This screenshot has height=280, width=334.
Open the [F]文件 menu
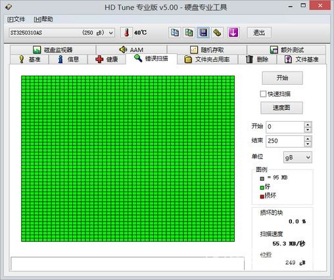click(x=16, y=19)
